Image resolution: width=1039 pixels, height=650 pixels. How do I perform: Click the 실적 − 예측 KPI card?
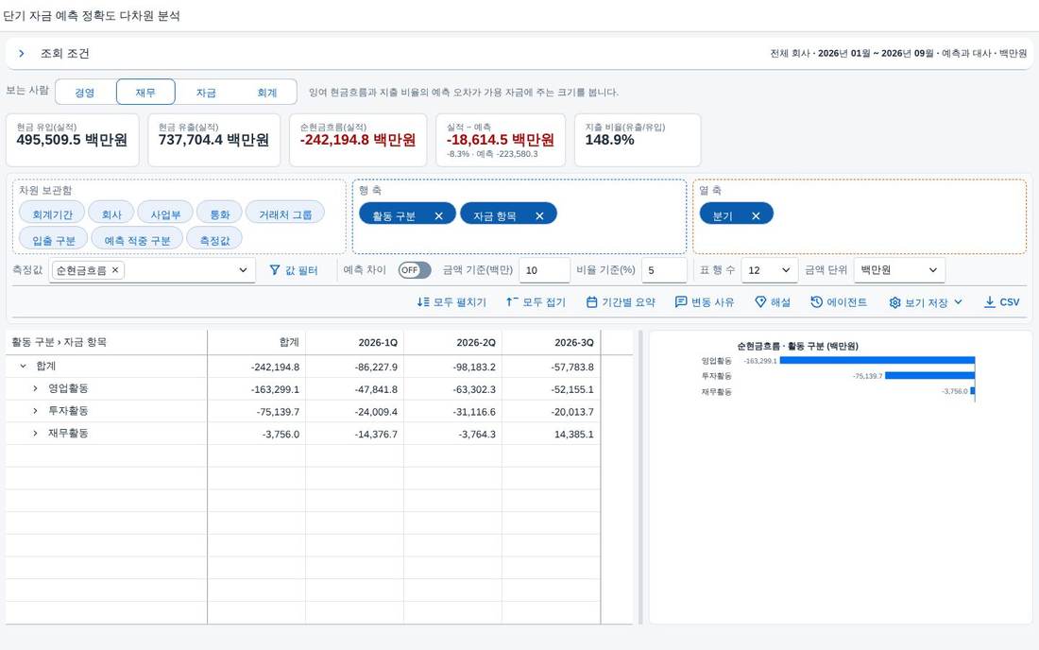pyautogui.click(x=501, y=140)
